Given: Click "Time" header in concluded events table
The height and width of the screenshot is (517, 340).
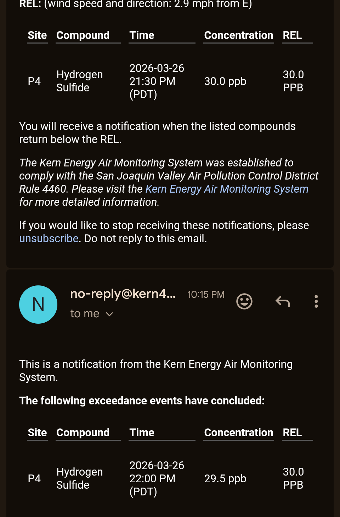Looking at the screenshot, I should (142, 433).
